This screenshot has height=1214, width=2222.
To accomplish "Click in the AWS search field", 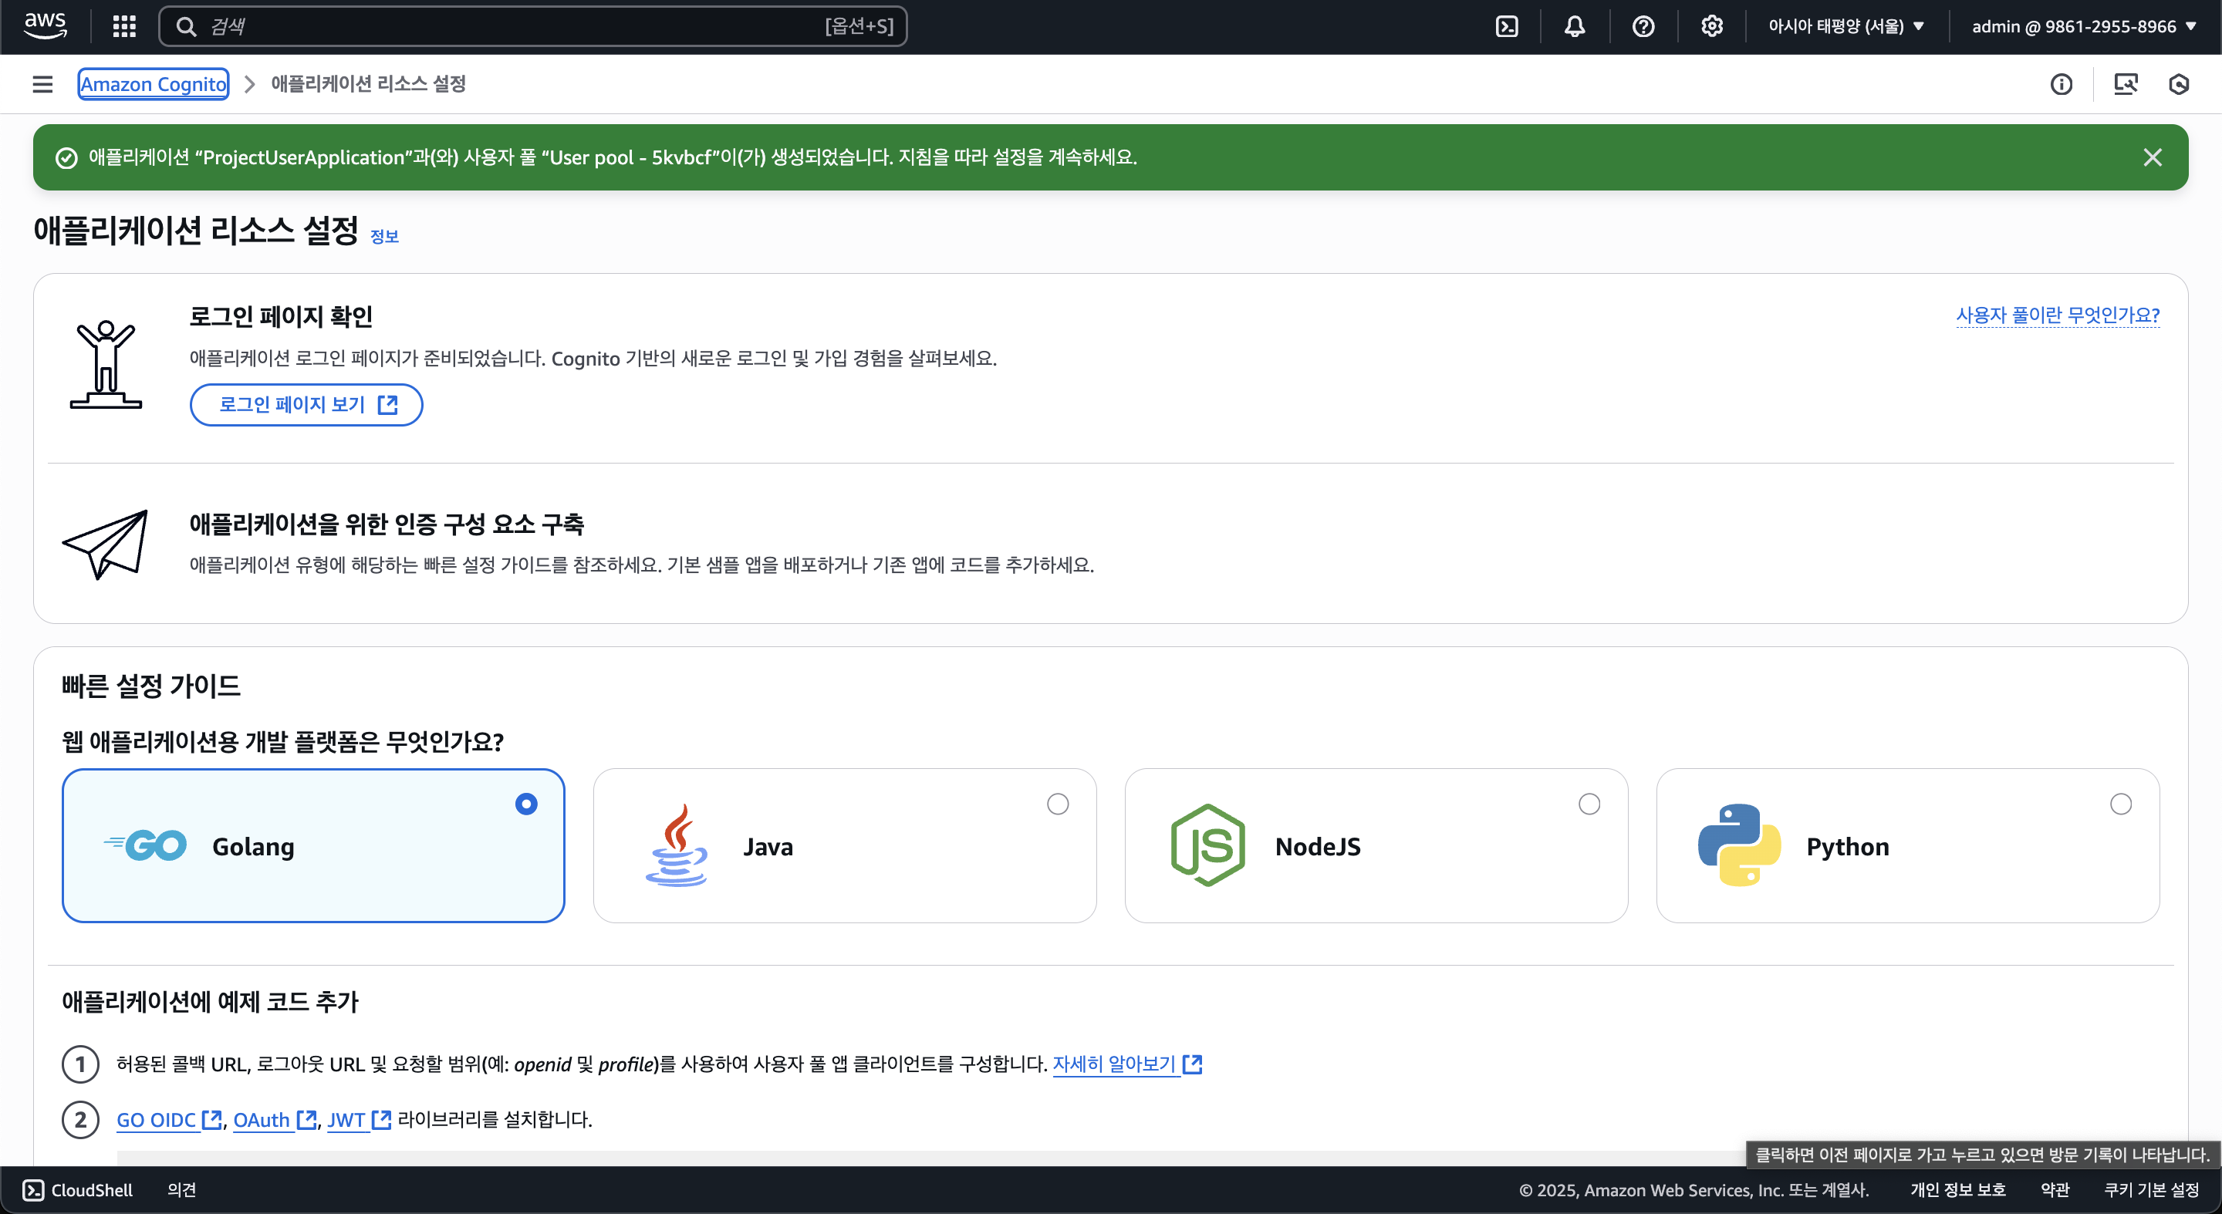I will [518, 26].
